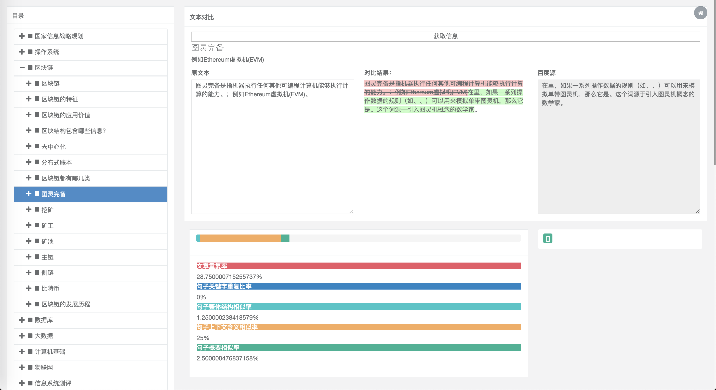Click the stacked similarity progress bar
Screen dimensions: 716x390
click(358, 238)
